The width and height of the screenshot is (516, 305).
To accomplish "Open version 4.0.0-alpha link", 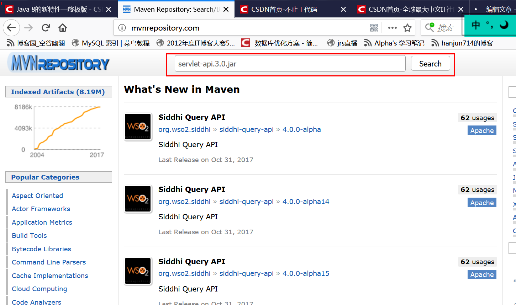I will click(x=302, y=129).
